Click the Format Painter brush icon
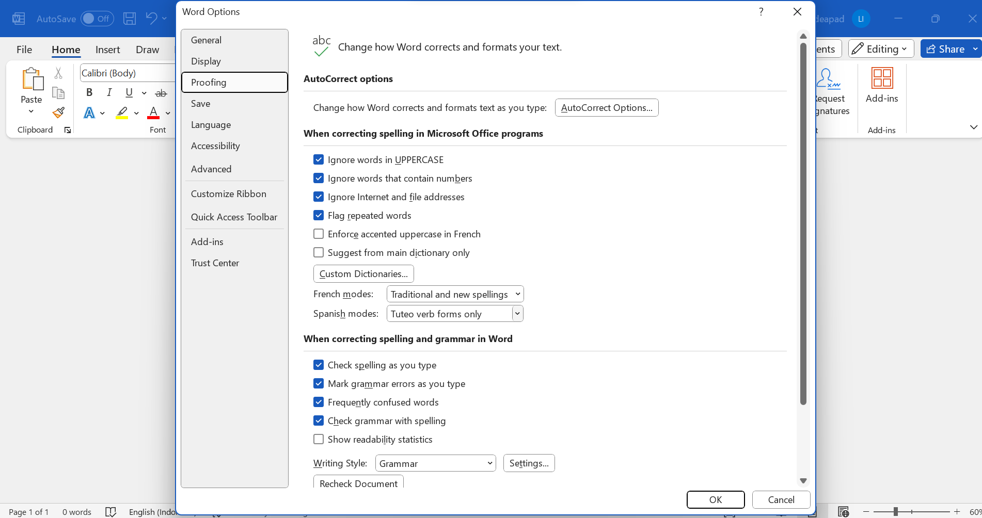The image size is (982, 518). click(58, 112)
